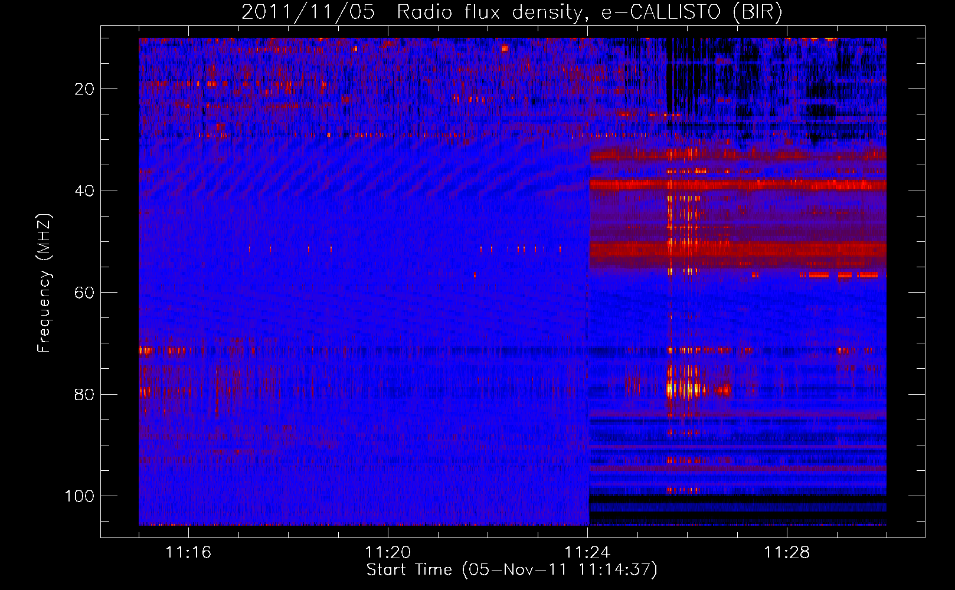Click the 100 frequency tick label
Image resolution: width=955 pixels, height=590 pixels.
80,496
